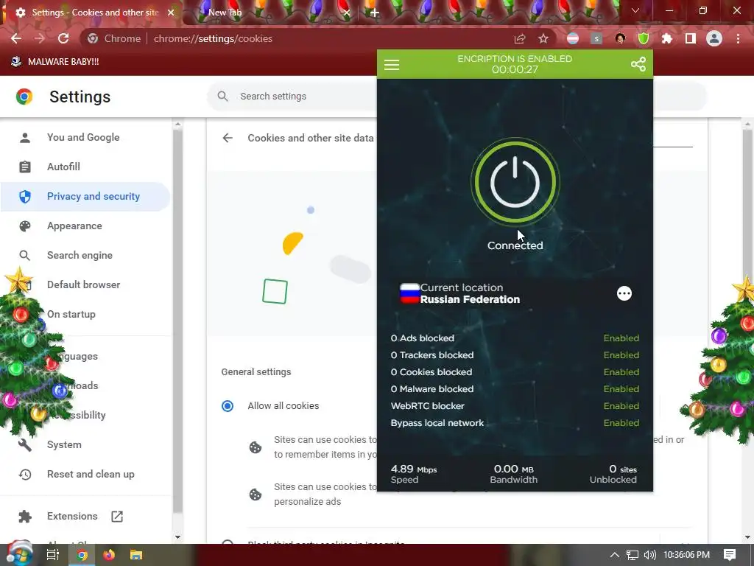
Task: Click the Chrome taskbar icon
Action: point(82,555)
